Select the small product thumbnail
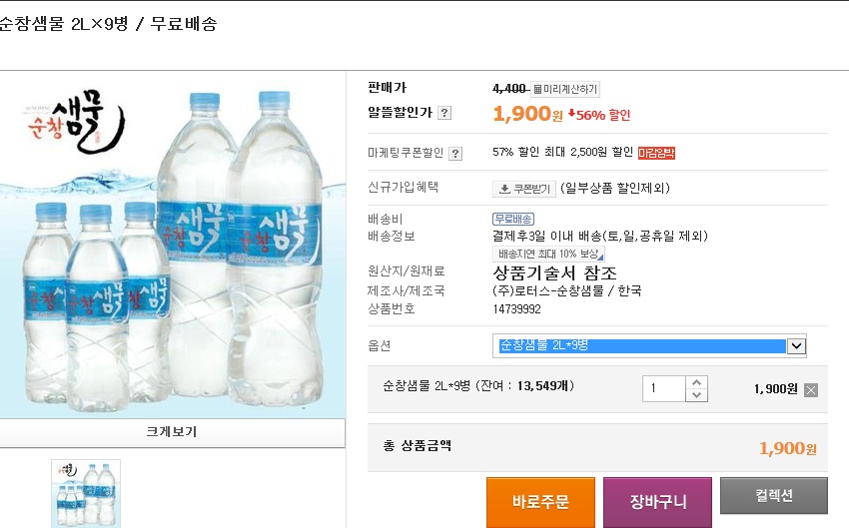This screenshot has height=528, width=849. (86, 492)
